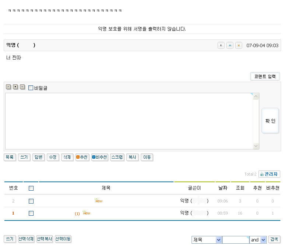Click the bottom 쓰기 write button
Screen dimensions: 287x247
tap(10, 239)
